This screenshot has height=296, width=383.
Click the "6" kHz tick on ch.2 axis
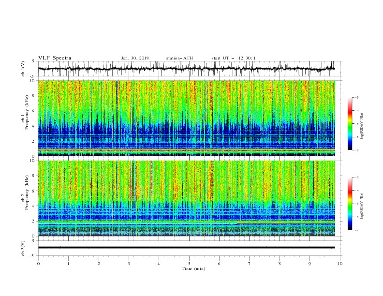pyautogui.click(x=34, y=191)
